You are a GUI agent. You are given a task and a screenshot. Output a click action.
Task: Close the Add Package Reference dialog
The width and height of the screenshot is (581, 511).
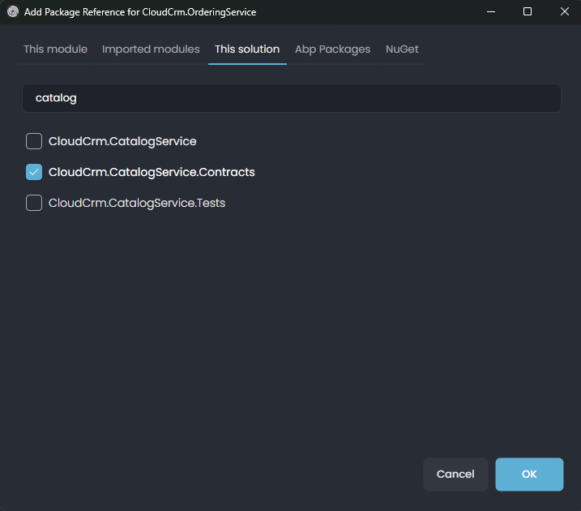point(564,12)
